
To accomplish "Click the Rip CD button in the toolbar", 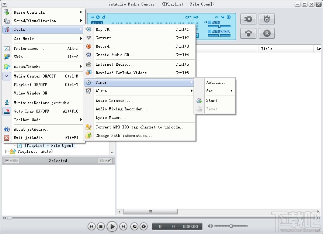I will coord(248,19).
